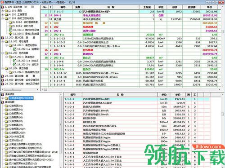The image size is (225, 168).
Task: Select upper table row 7-1-1-7
Action: (x=130, y=12)
